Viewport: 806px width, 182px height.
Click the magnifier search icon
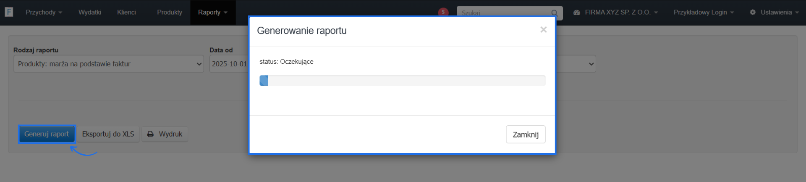(x=554, y=13)
